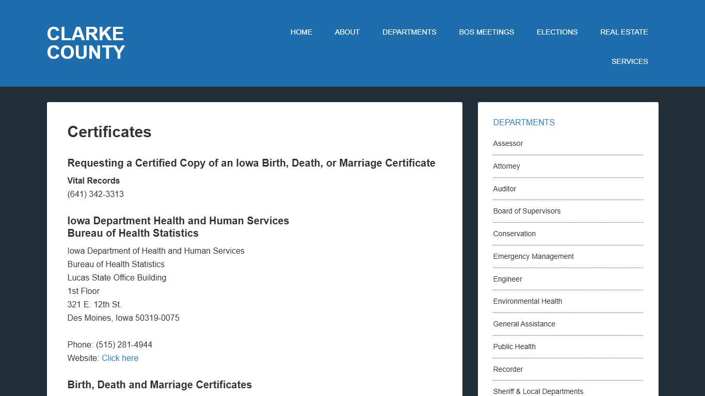Viewport: 705px width, 396px height.
Task: Open the ELECTIONS menu item
Action: pyautogui.click(x=557, y=32)
